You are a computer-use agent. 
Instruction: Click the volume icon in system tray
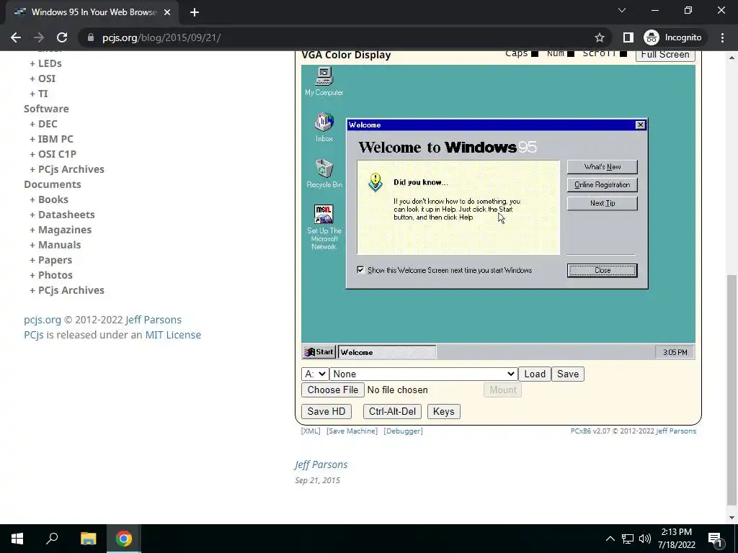645,539
